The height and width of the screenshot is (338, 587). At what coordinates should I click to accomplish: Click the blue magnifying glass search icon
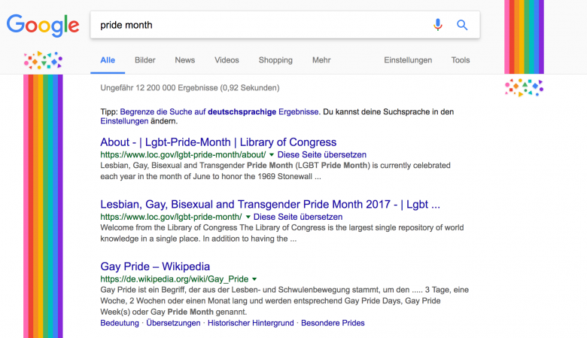pyautogui.click(x=462, y=25)
